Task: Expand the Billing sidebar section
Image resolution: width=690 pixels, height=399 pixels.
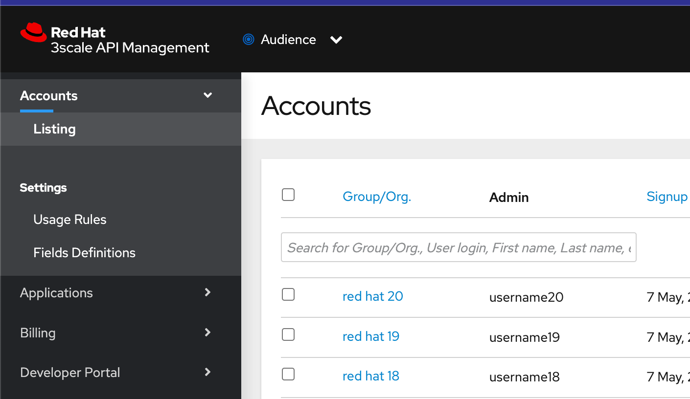Action: 207,332
